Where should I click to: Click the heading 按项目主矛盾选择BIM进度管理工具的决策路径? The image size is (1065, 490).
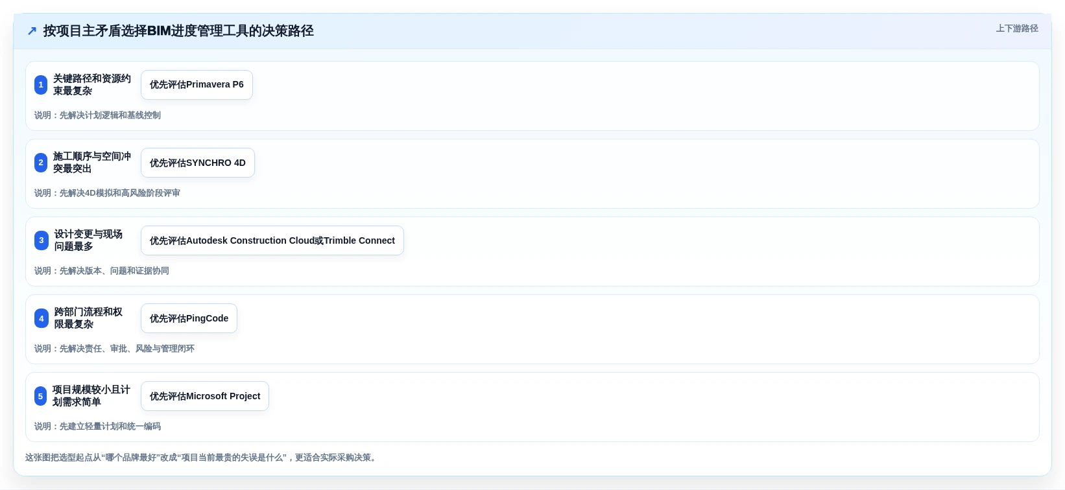178,30
